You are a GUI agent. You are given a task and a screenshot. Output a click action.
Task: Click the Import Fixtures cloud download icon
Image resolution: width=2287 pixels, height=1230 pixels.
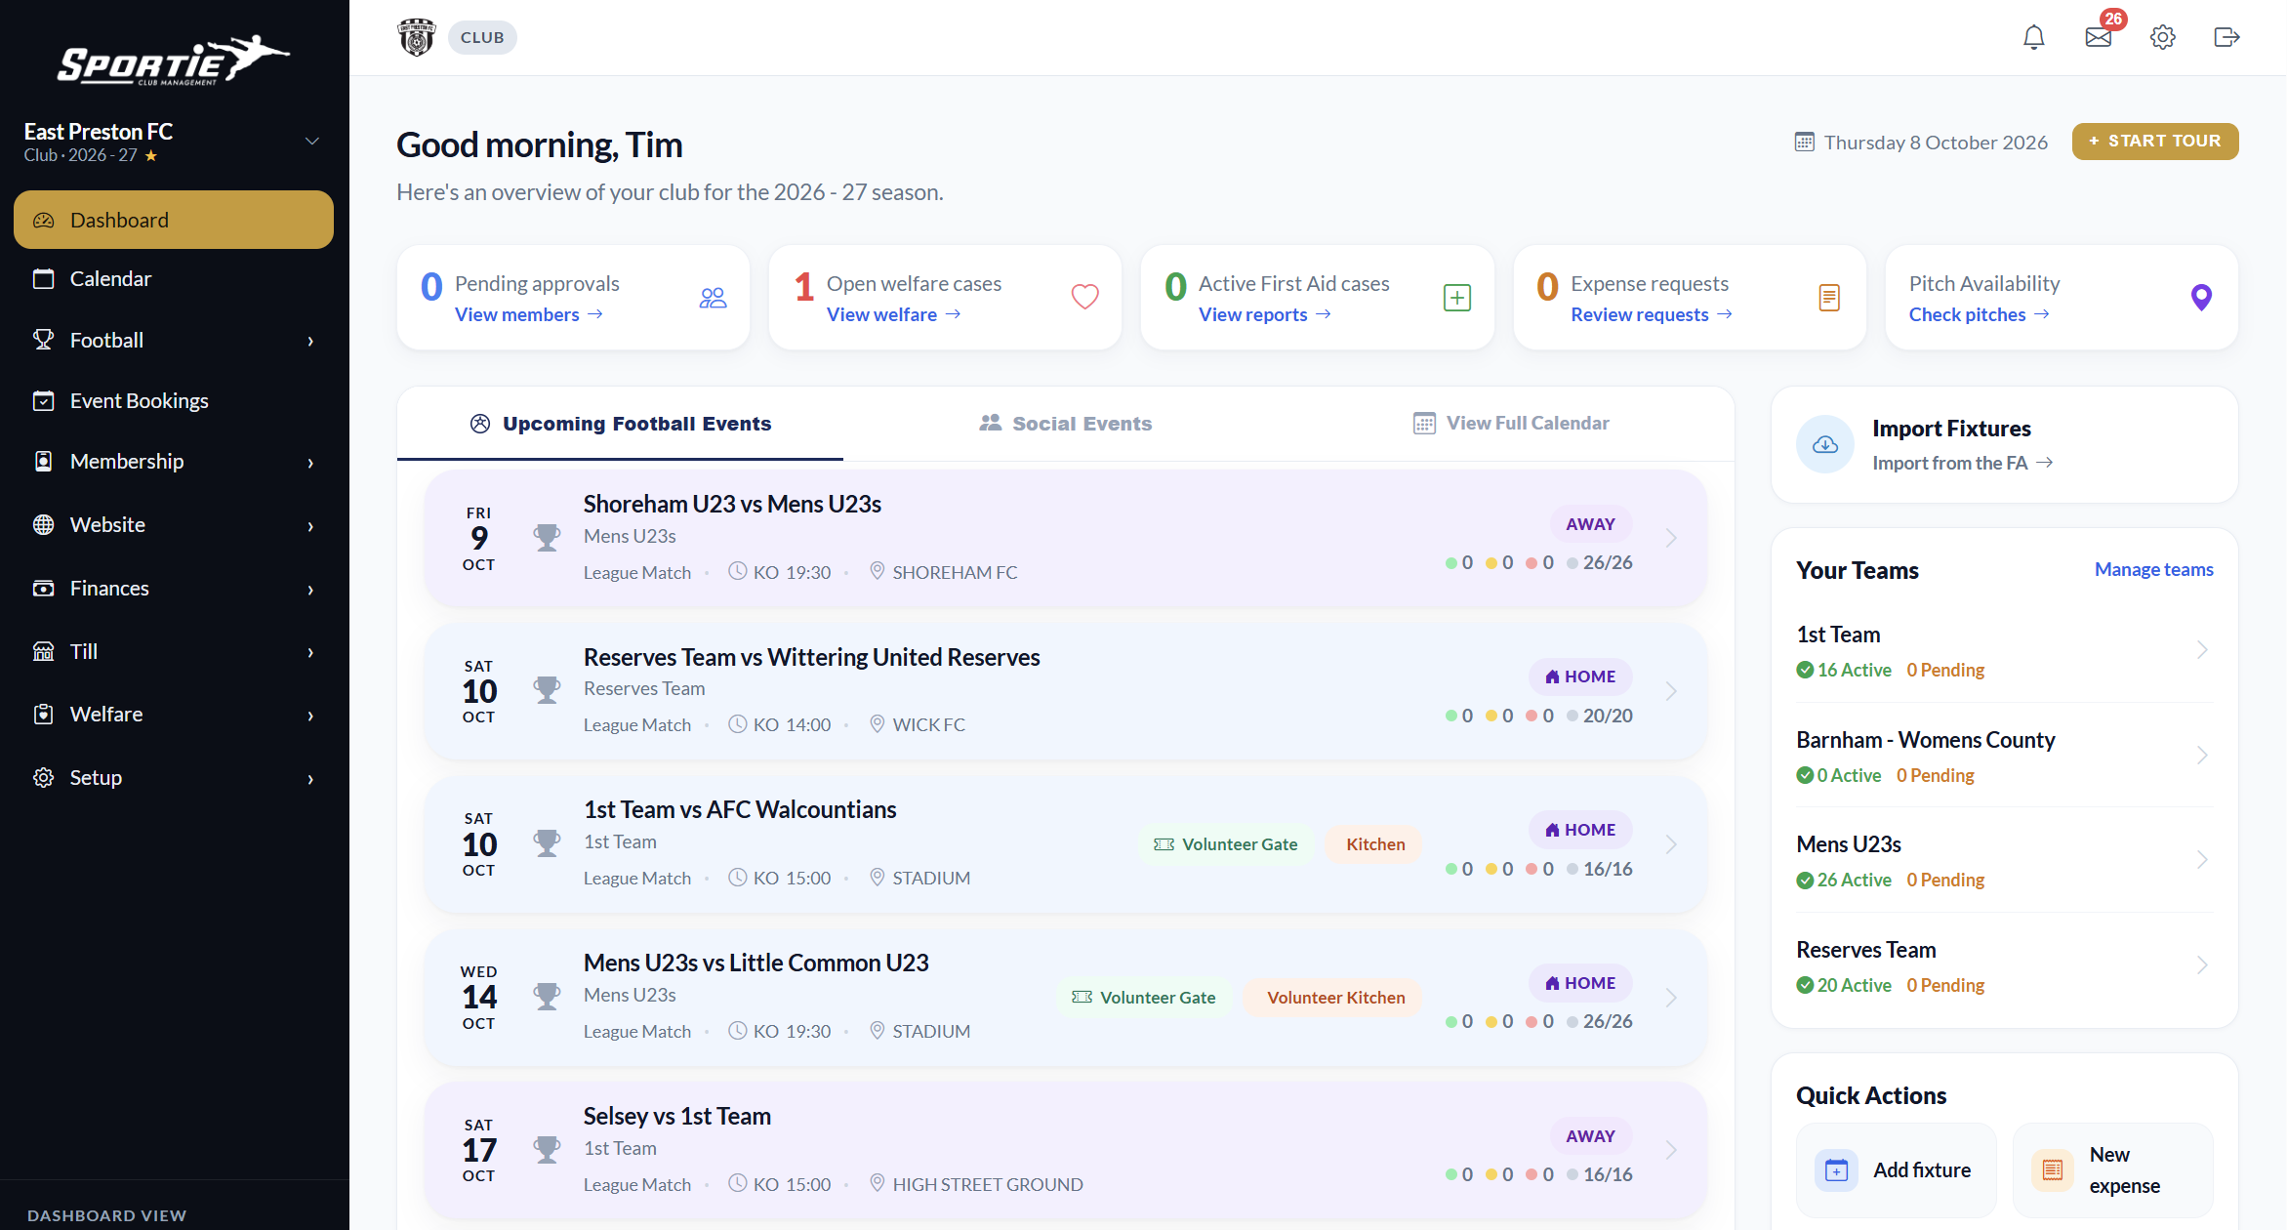click(x=1824, y=444)
